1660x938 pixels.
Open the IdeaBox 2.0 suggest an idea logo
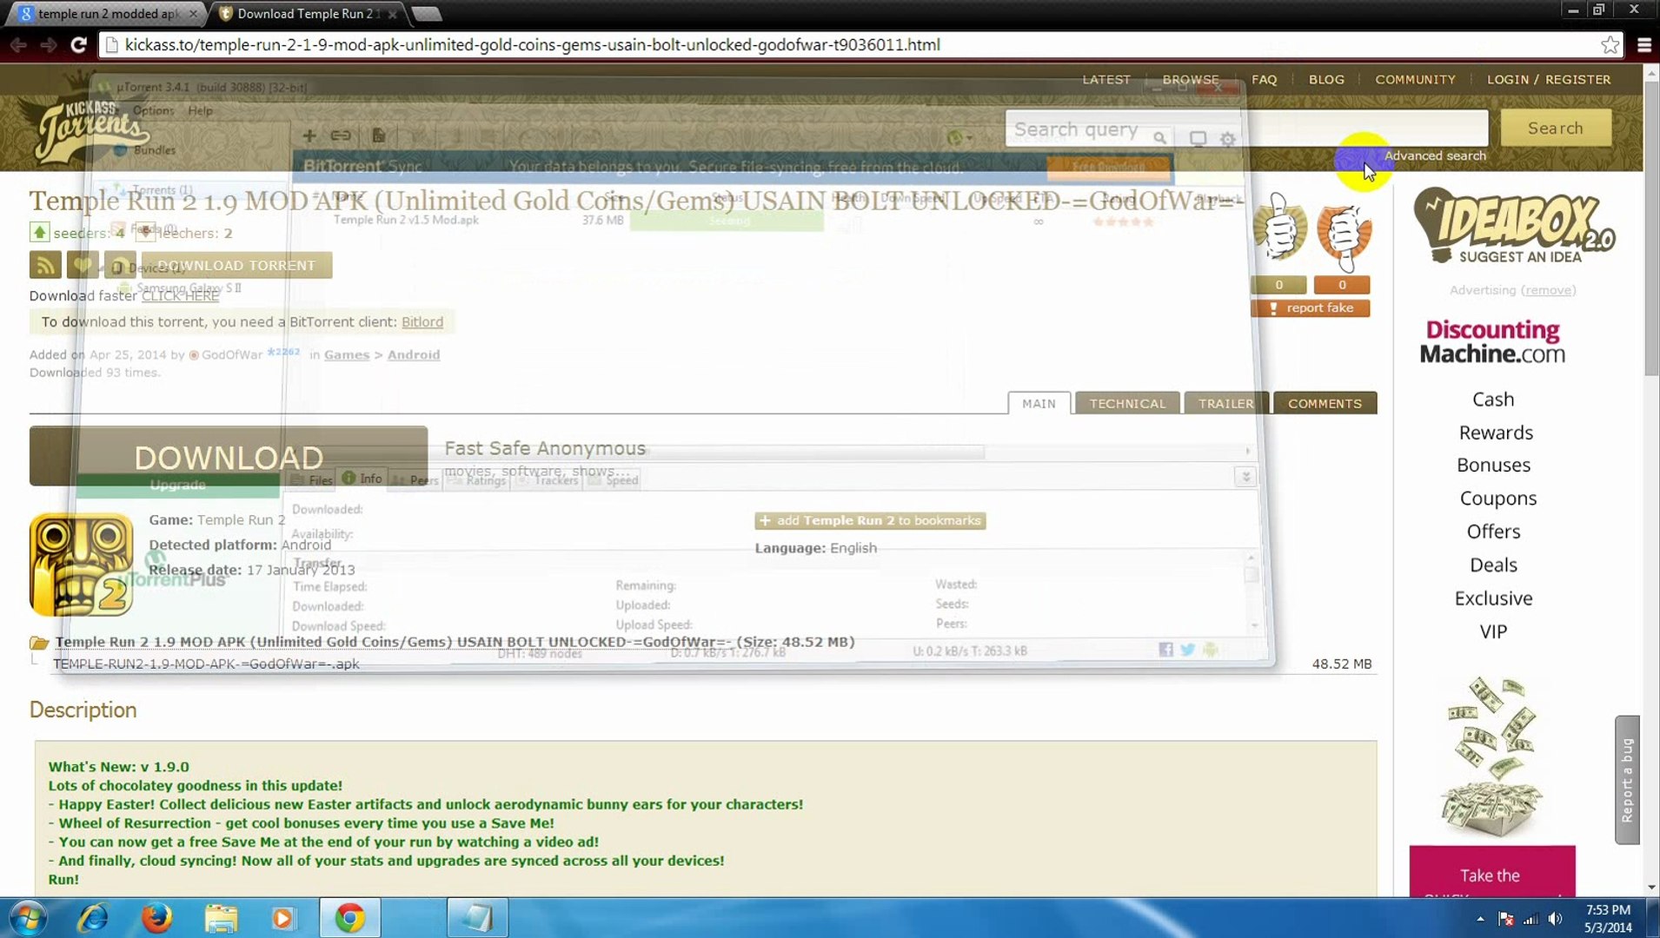[1514, 226]
